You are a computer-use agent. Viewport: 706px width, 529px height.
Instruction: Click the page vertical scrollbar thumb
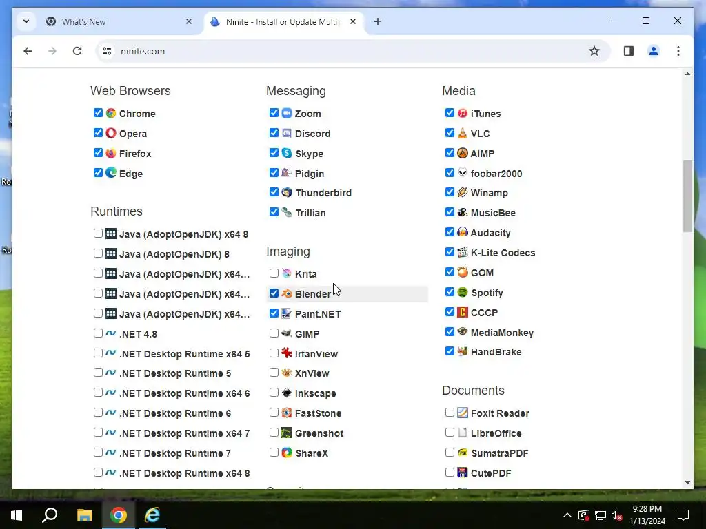(x=687, y=196)
